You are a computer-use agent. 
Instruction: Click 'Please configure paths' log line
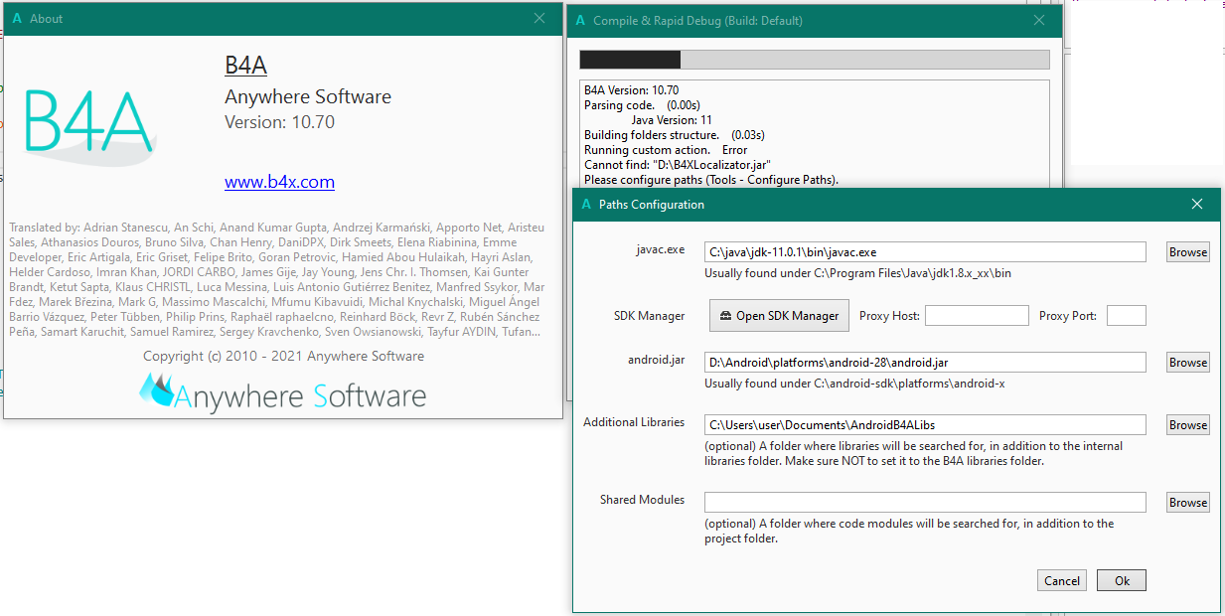(711, 180)
